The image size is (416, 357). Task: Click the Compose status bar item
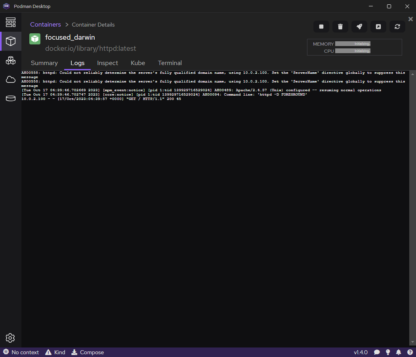tap(88, 352)
